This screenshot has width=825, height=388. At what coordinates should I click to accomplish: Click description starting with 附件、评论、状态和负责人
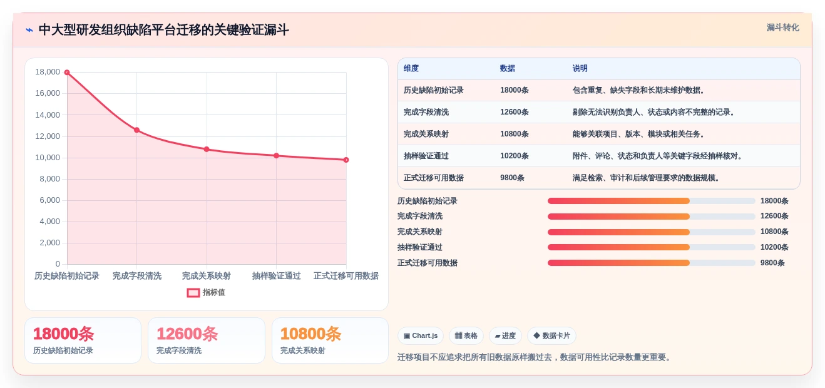(659, 156)
